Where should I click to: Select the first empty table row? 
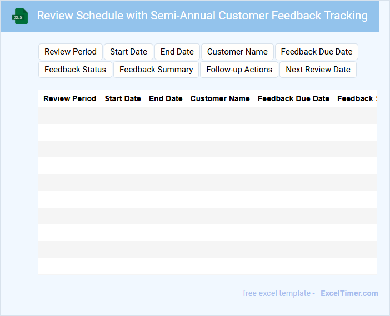207,116
